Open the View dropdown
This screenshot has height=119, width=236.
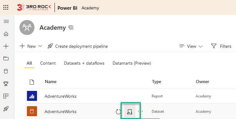point(191,46)
